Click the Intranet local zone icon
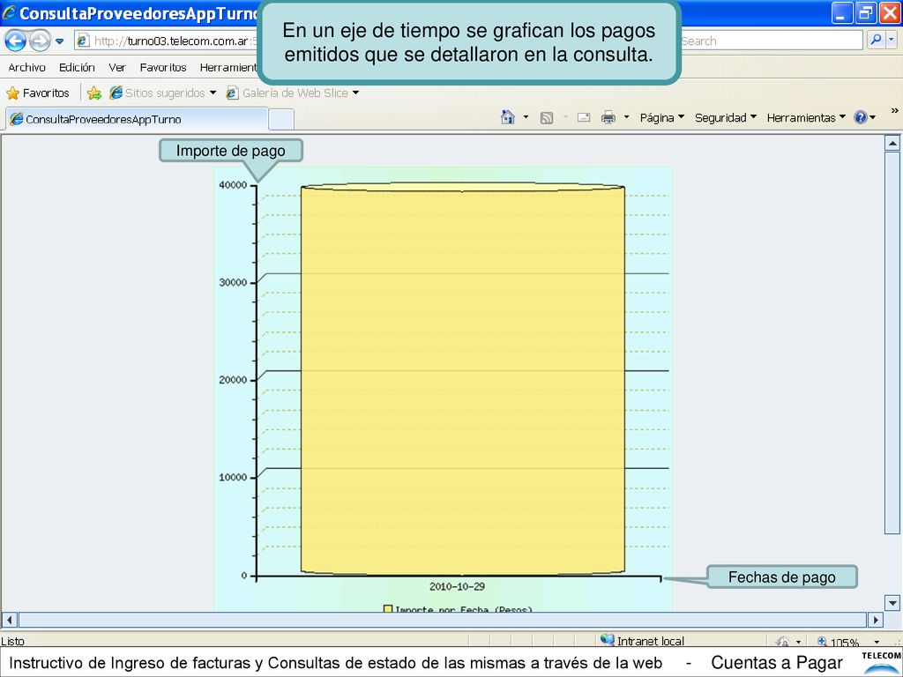The height and width of the screenshot is (677, 903). tap(607, 640)
